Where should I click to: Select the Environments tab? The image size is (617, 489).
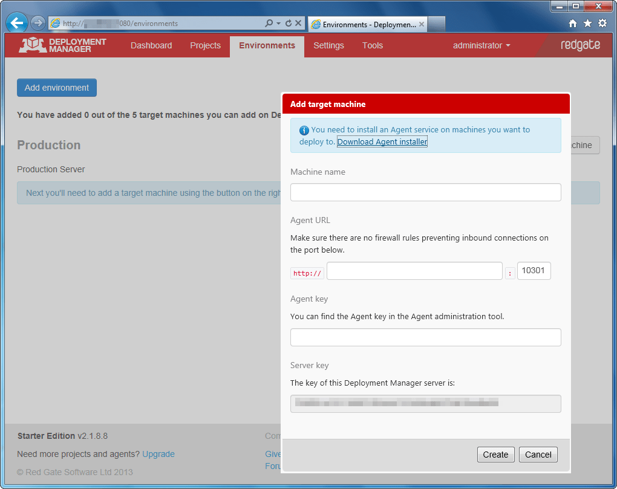(x=267, y=45)
